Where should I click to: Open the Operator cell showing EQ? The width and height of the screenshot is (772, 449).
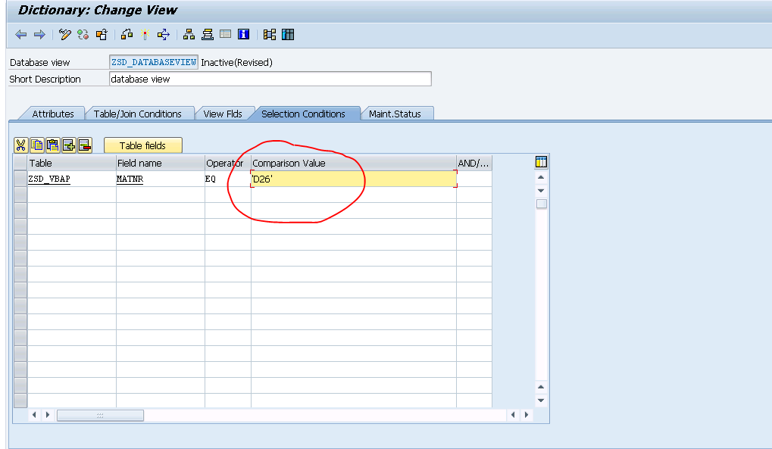point(227,179)
